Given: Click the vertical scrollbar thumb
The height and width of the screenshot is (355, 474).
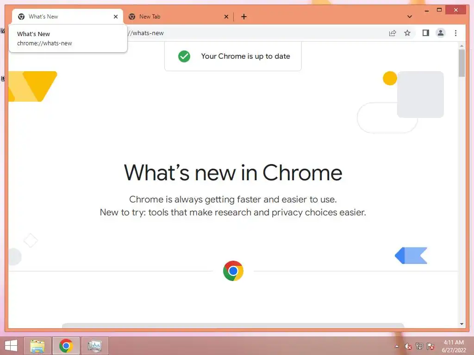Looking at the screenshot, I should coord(462,63).
